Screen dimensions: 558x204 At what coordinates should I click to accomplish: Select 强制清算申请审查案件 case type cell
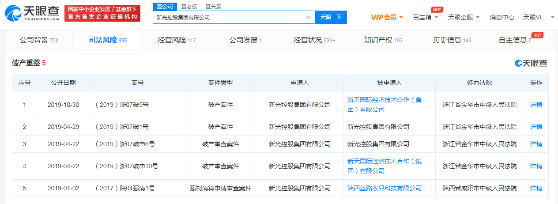point(220,188)
